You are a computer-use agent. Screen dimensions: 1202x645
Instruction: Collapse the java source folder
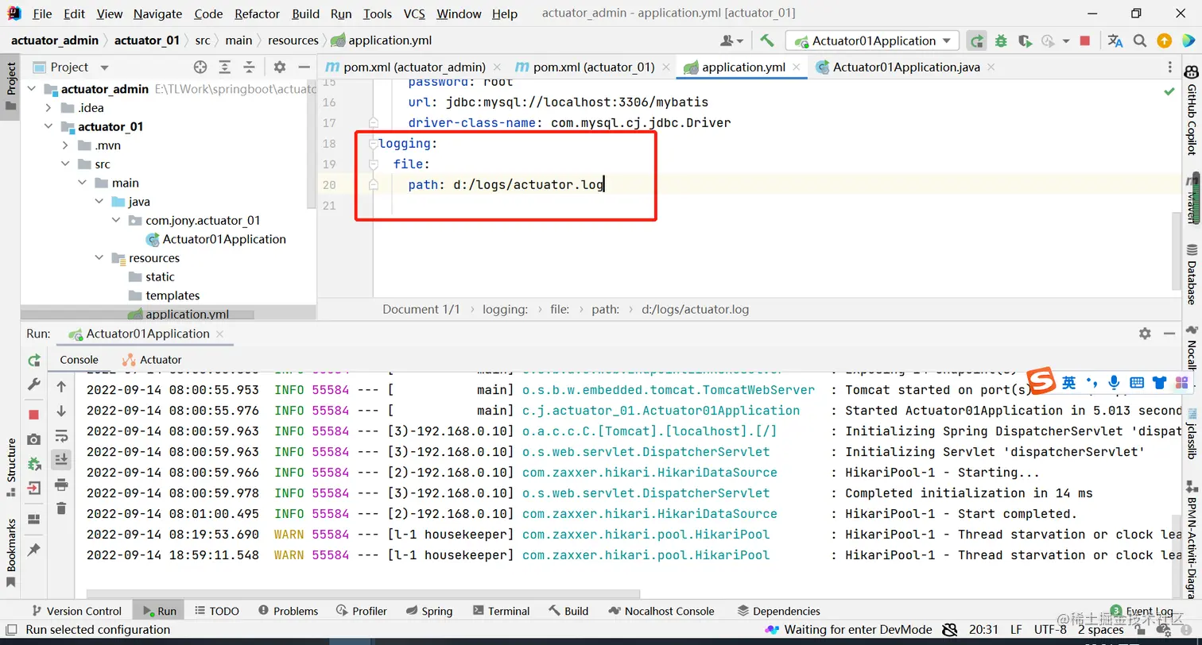tap(99, 202)
